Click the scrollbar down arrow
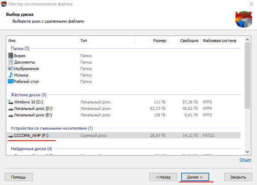 [248, 152]
